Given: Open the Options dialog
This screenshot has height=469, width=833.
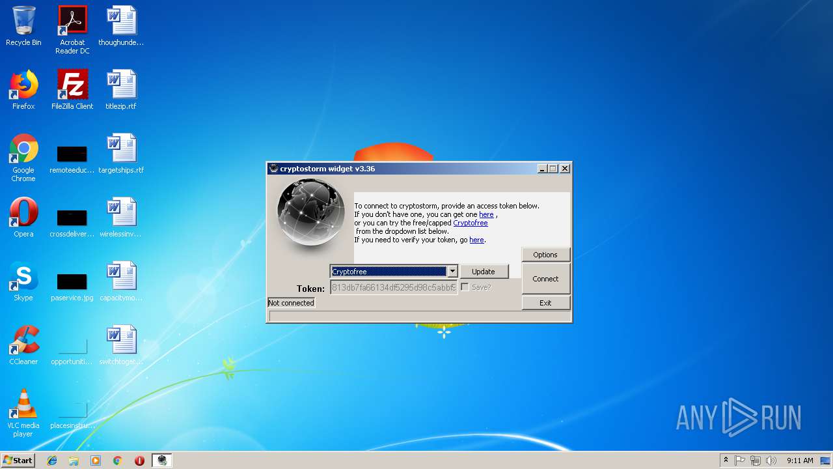Looking at the screenshot, I should pos(545,255).
